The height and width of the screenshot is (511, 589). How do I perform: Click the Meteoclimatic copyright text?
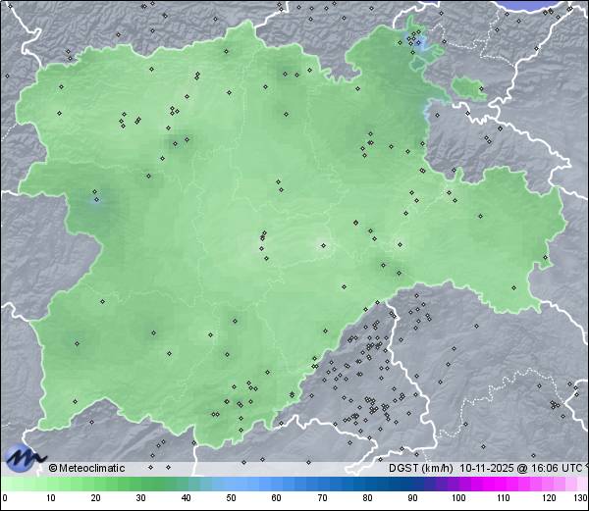tap(86, 468)
